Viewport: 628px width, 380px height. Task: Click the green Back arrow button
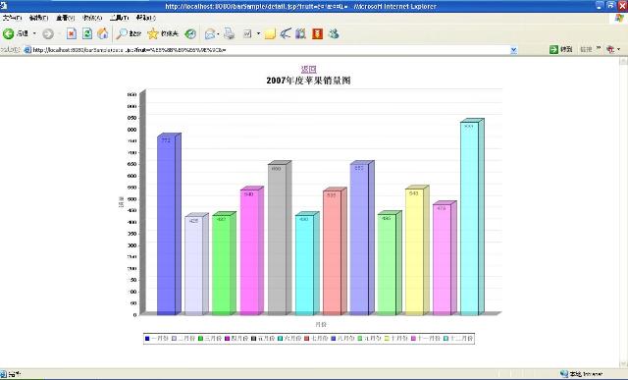[9, 34]
